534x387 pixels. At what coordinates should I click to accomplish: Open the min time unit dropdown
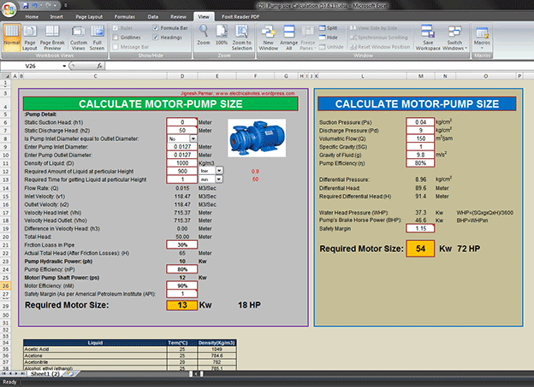[x=219, y=179]
